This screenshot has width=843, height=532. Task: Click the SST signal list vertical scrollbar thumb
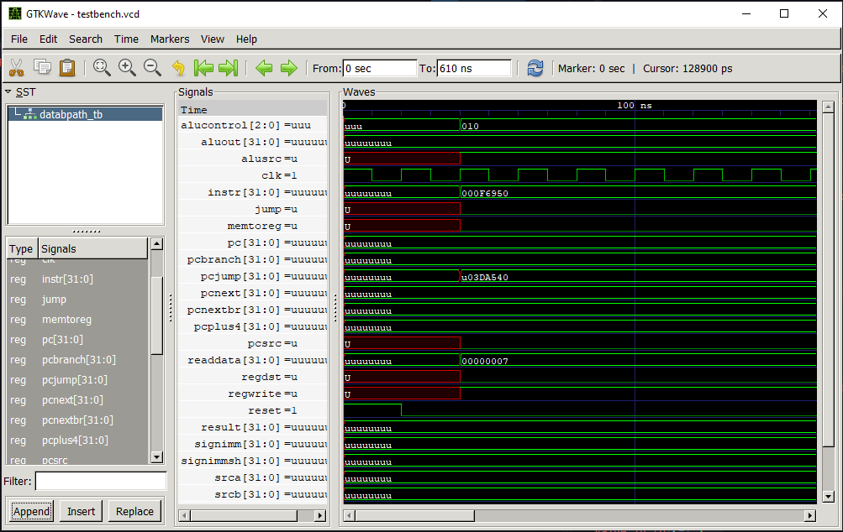tap(156, 316)
